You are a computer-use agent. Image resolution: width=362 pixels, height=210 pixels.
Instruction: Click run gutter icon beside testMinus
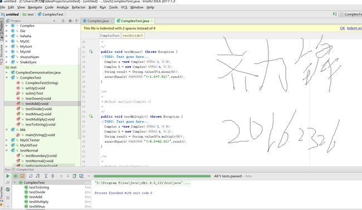[91, 51]
